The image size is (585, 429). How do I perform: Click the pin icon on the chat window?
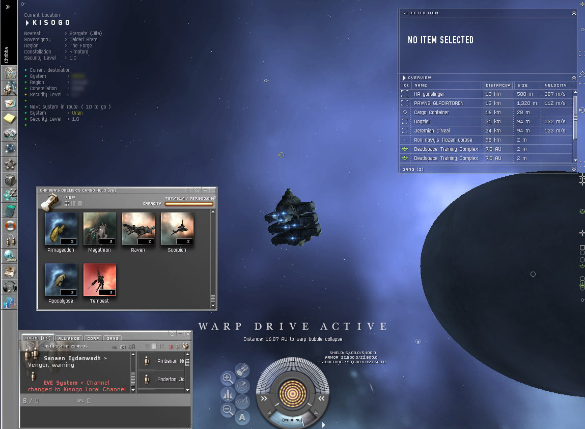(172, 334)
